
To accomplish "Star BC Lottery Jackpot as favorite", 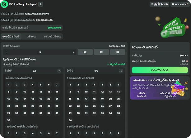I will pos(41,4).
